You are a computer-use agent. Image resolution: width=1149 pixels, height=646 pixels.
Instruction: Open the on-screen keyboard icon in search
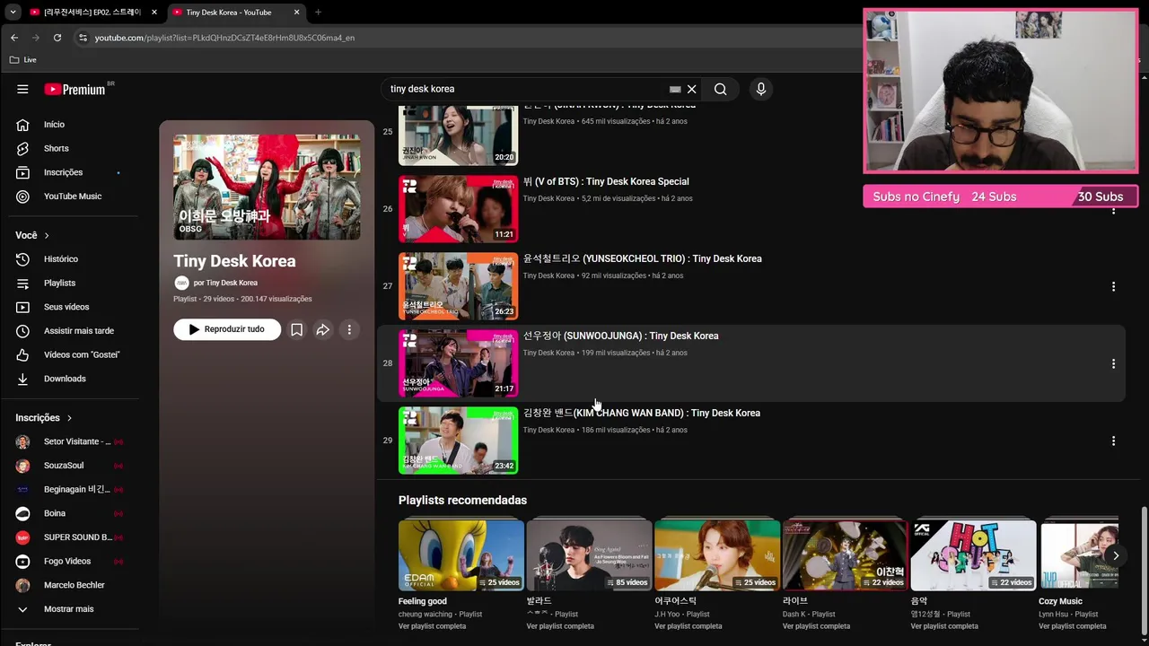click(x=675, y=90)
